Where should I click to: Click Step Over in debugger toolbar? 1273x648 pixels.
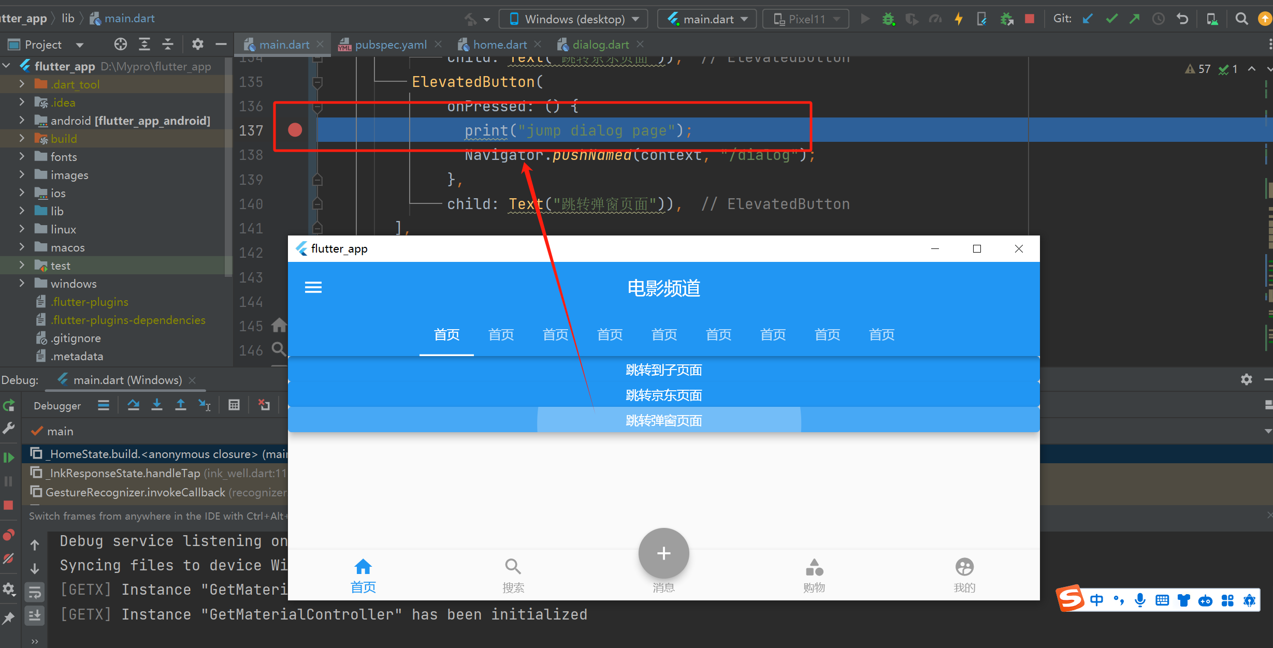(x=133, y=405)
